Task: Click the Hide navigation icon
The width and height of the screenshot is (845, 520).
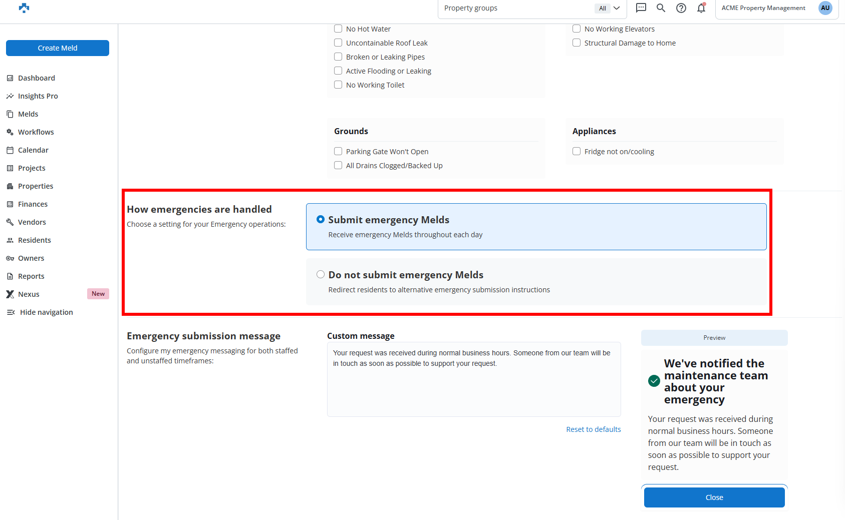Action: point(11,312)
